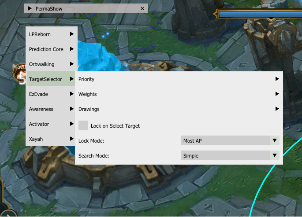Image resolution: width=302 pixels, height=217 pixels.
Task: Open the Drawings submenu
Action: (179, 109)
